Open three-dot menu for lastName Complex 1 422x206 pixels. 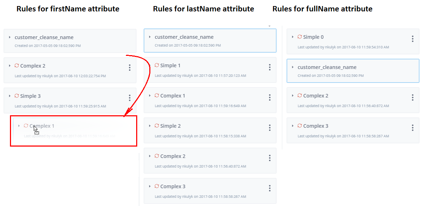point(270,97)
